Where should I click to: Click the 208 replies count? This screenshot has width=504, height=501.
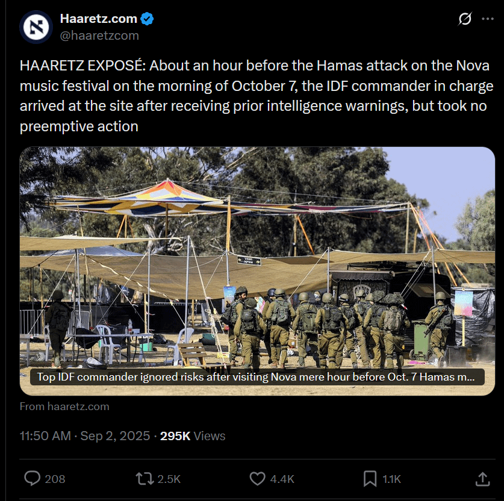pos(55,479)
